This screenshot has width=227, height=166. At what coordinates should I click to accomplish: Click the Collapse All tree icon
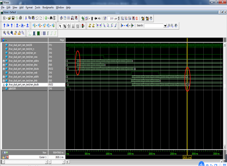pos(55,18)
